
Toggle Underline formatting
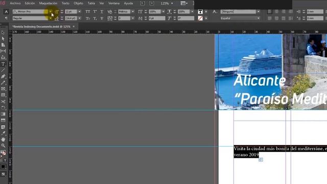(102, 12)
